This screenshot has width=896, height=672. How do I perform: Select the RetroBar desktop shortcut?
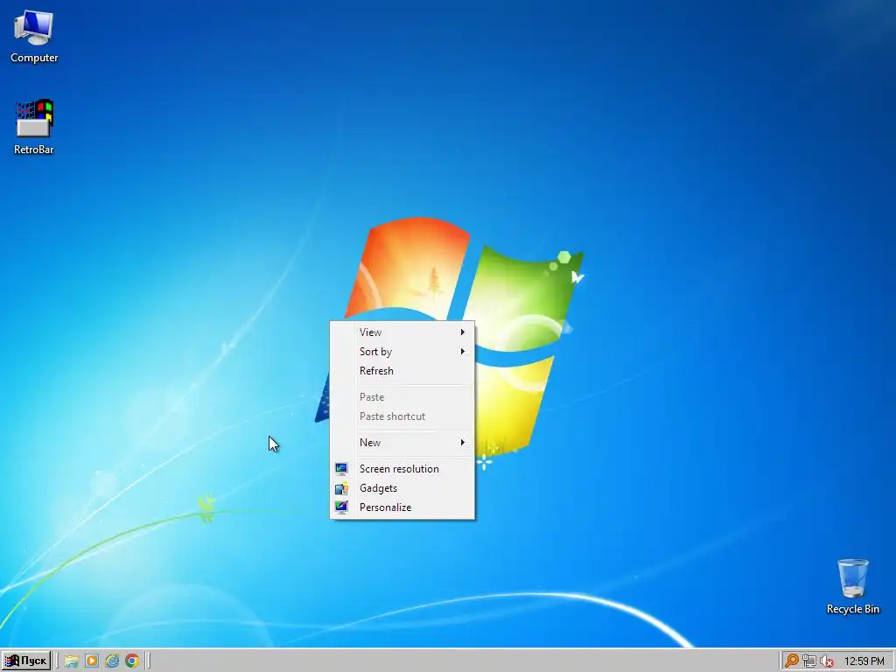(34, 127)
